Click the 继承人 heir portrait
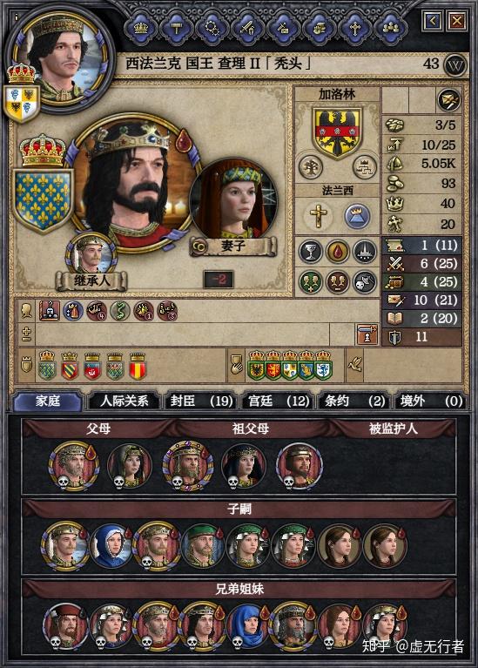The width and height of the screenshot is (478, 668). [x=91, y=255]
